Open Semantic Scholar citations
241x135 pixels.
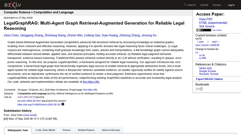tap(209, 74)
